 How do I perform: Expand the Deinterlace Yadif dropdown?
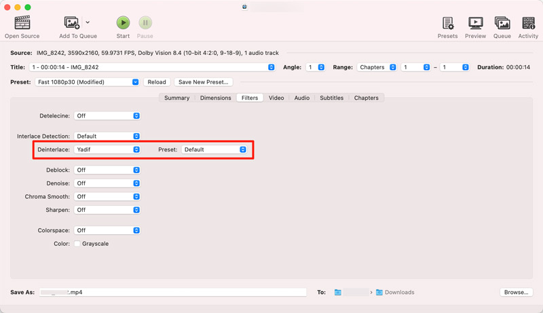coord(107,149)
